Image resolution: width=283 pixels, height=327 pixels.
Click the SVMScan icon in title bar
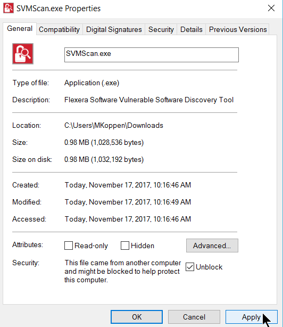tap(9, 8)
